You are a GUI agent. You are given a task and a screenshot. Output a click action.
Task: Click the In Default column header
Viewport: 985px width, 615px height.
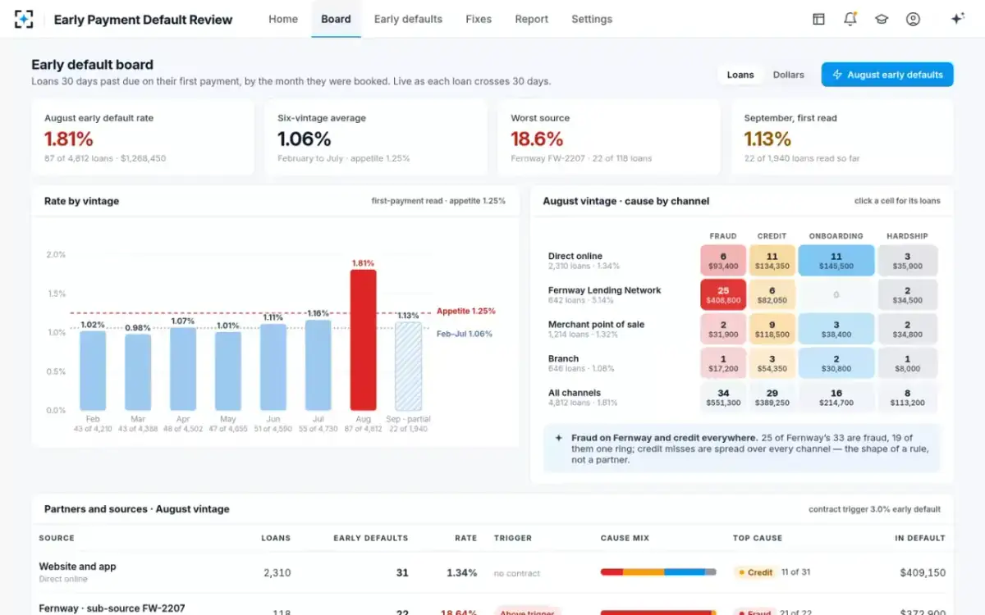[x=920, y=538]
